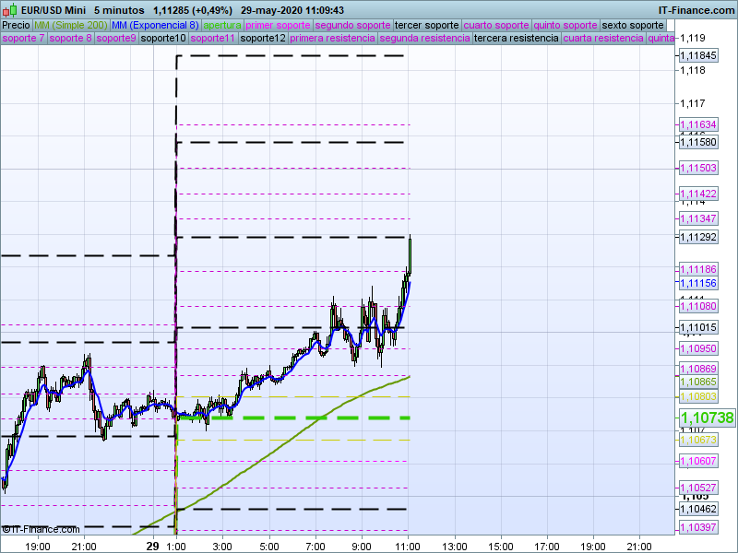Click the 1,11080 price label
Viewport: 738px width, 553px height.
pos(698,306)
